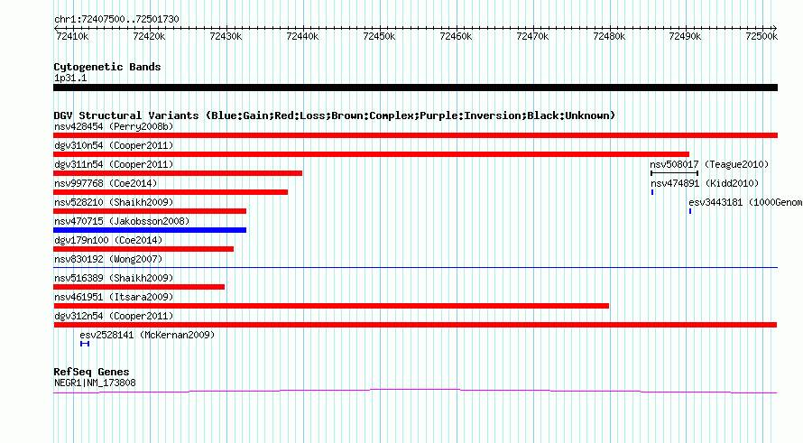The image size is (803, 443).
Task: Click the 72420k ruler position
Action: (149, 36)
